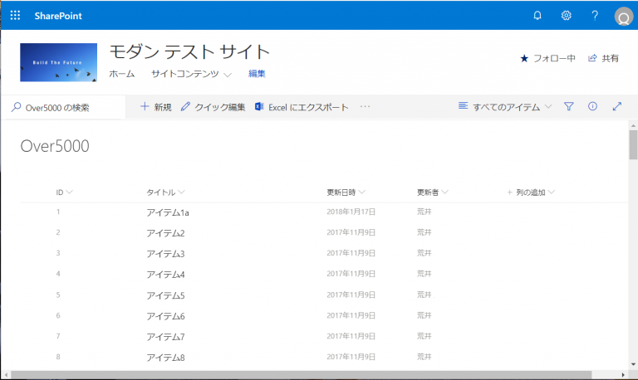
Task: Open the notifications bell
Action: tap(537, 15)
